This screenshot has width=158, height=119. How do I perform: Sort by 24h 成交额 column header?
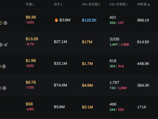91,4
